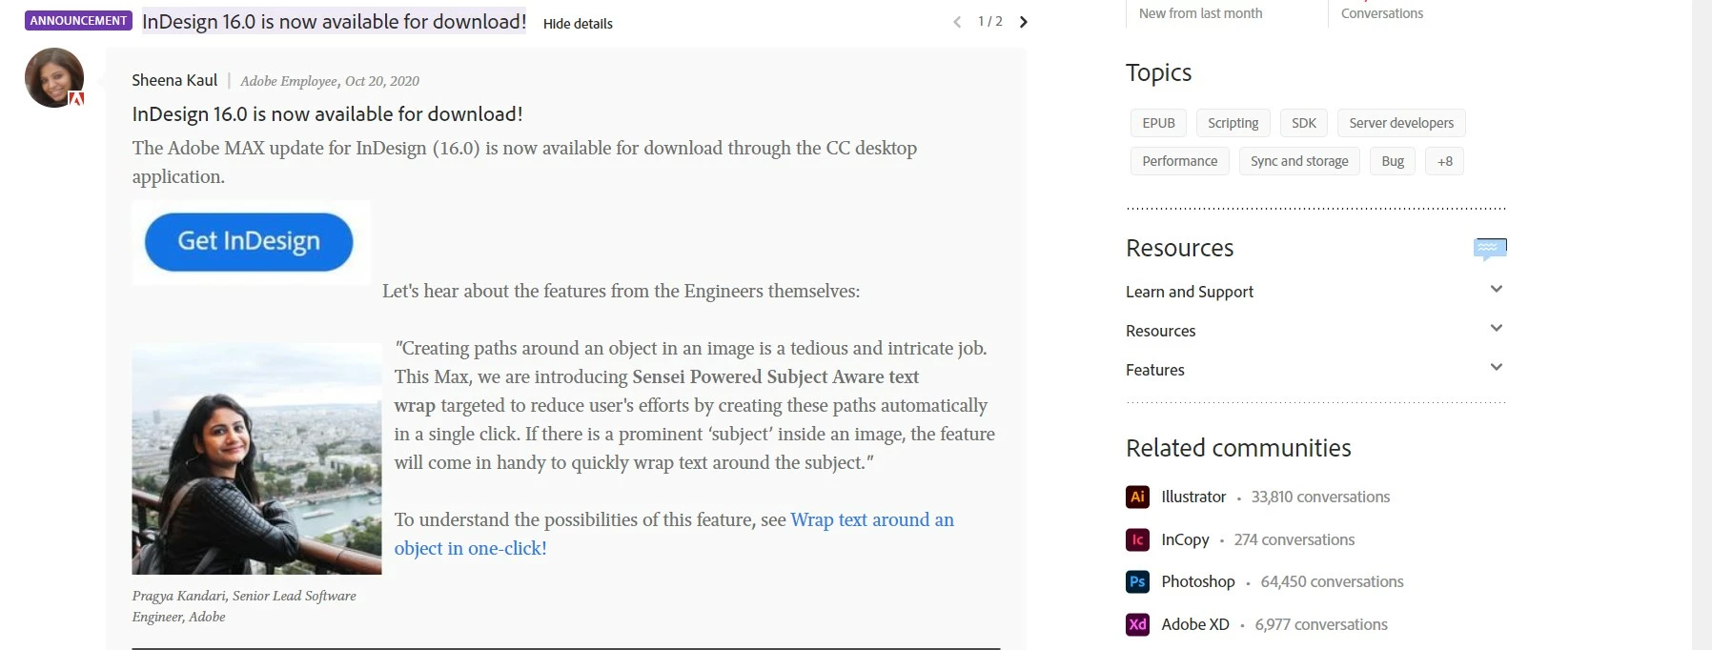Click the Adobe XD app icon
Viewport: 1712px width, 650px height.
[1137, 624]
